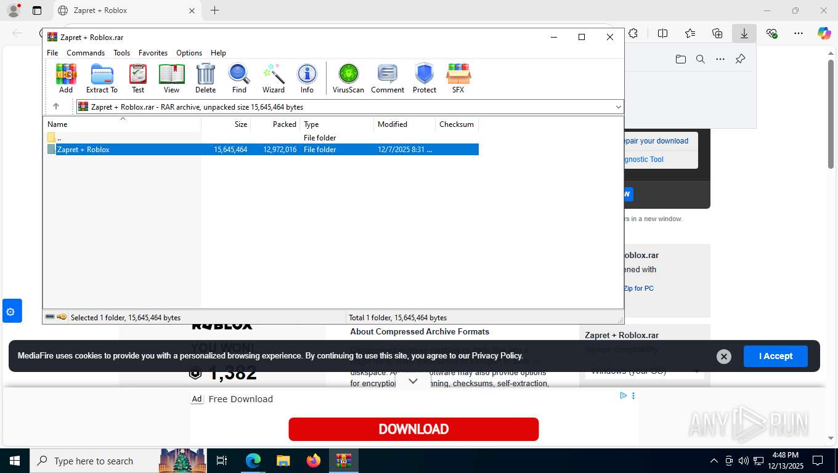Open the Options menu

189,53
